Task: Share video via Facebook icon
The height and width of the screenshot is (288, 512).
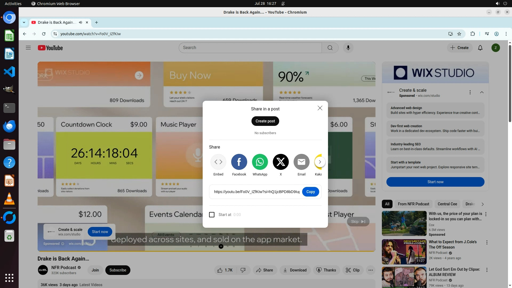Action: pos(239,162)
